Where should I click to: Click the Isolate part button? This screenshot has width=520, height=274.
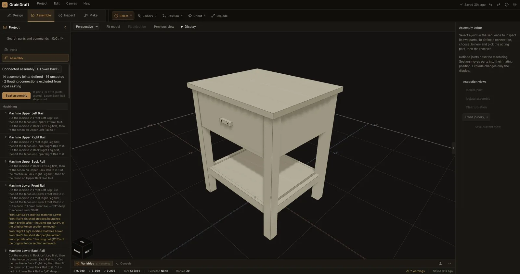474,90
